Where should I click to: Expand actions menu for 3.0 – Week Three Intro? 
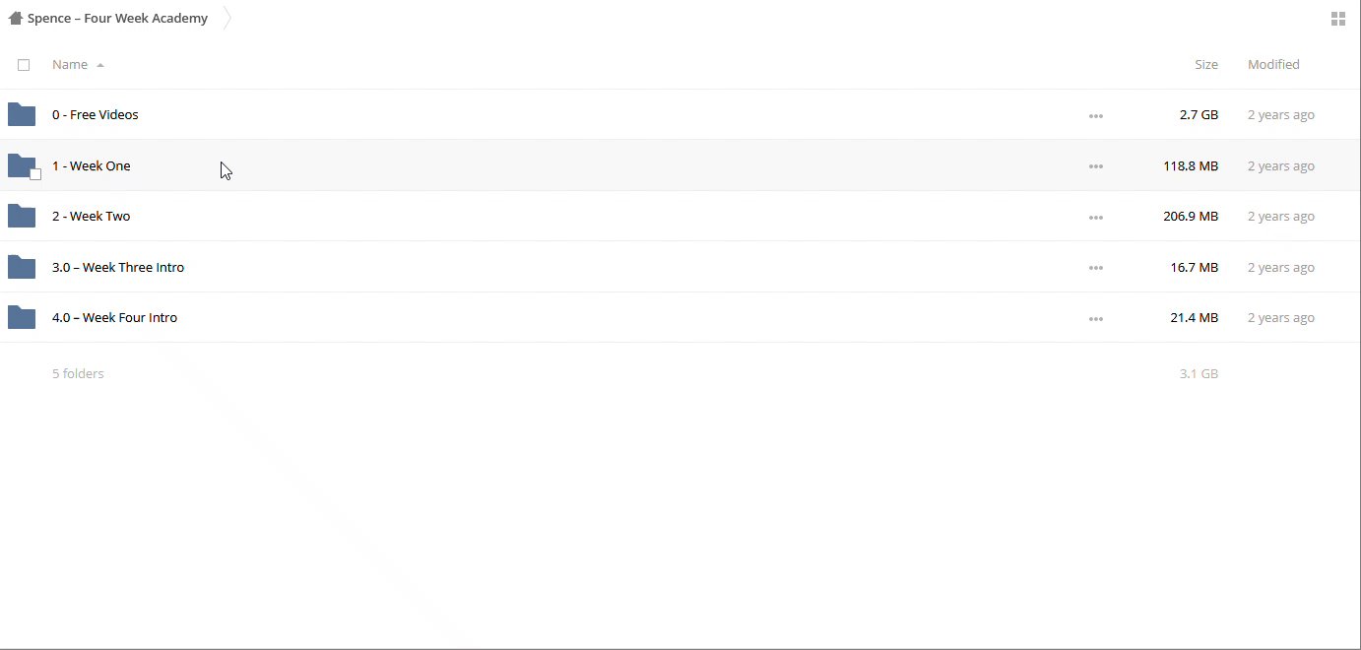[x=1095, y=269]
